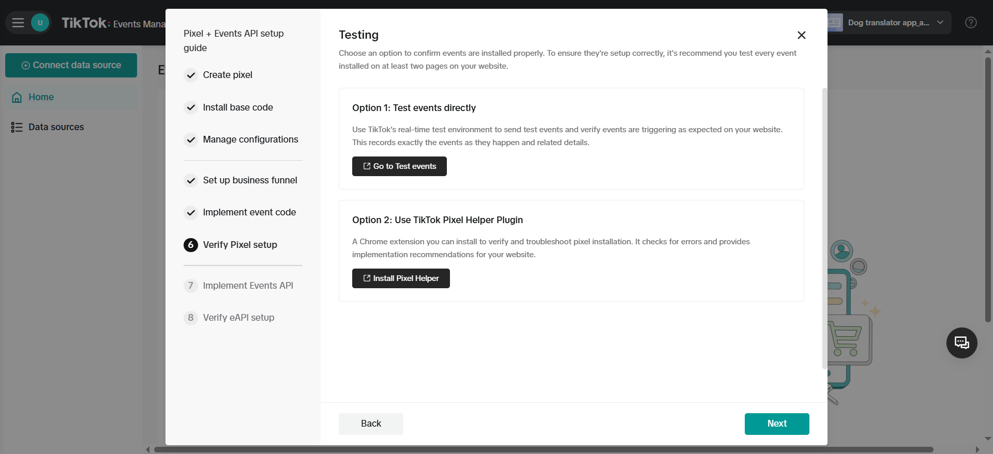Go to the Implement event code step

249,212
